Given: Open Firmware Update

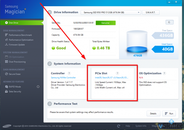Looking at the screenshot, I should (x=17, y=45).
